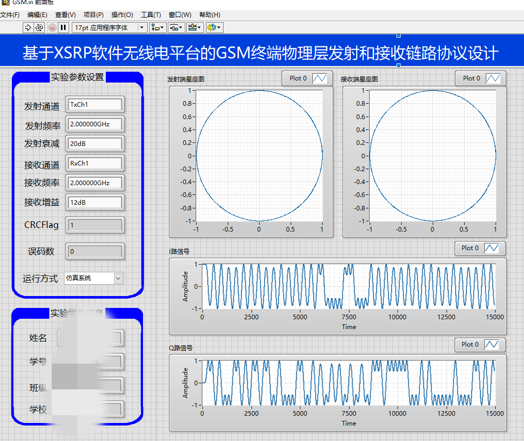Click the 发射频率 2.000000GHz field
This screenshot has height=441, width=524.
[x=95, y=124]
